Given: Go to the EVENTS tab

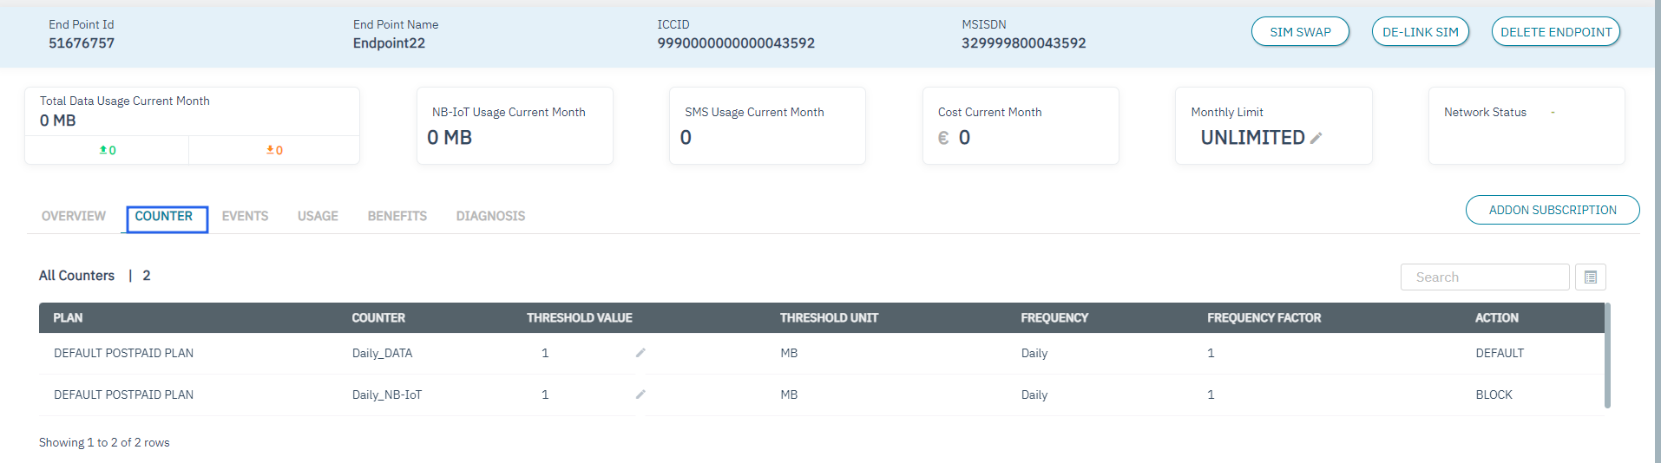Looking at the screenshot, I should [245, 216].
